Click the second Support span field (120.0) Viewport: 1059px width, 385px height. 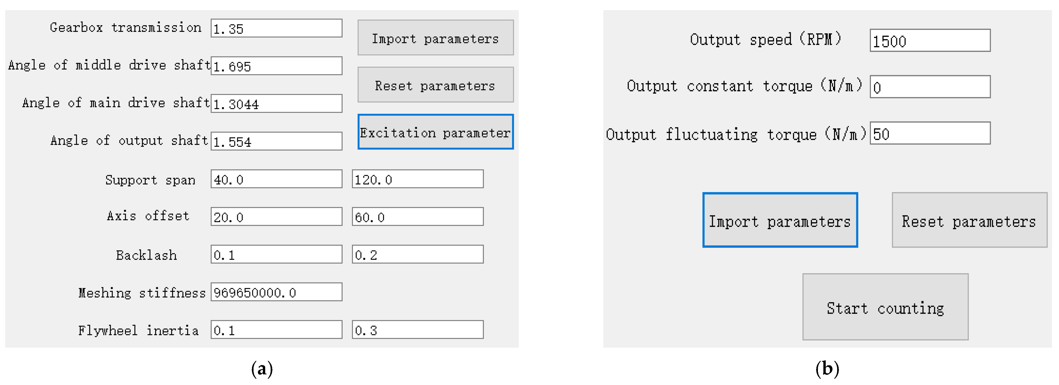[417, 179]
